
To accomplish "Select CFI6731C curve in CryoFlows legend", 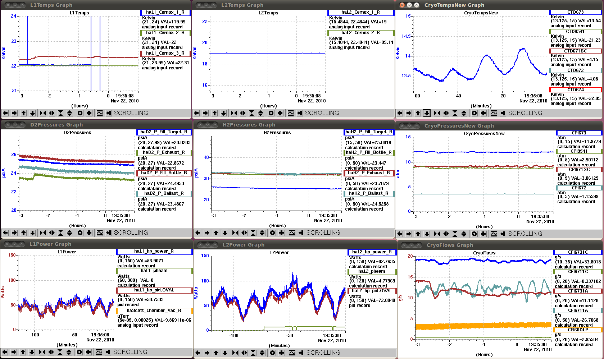I will (x=578, y=252).
